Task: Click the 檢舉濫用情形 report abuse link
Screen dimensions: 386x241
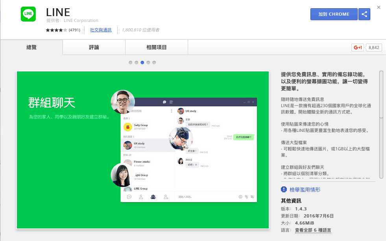Action: tap(305, 190)
